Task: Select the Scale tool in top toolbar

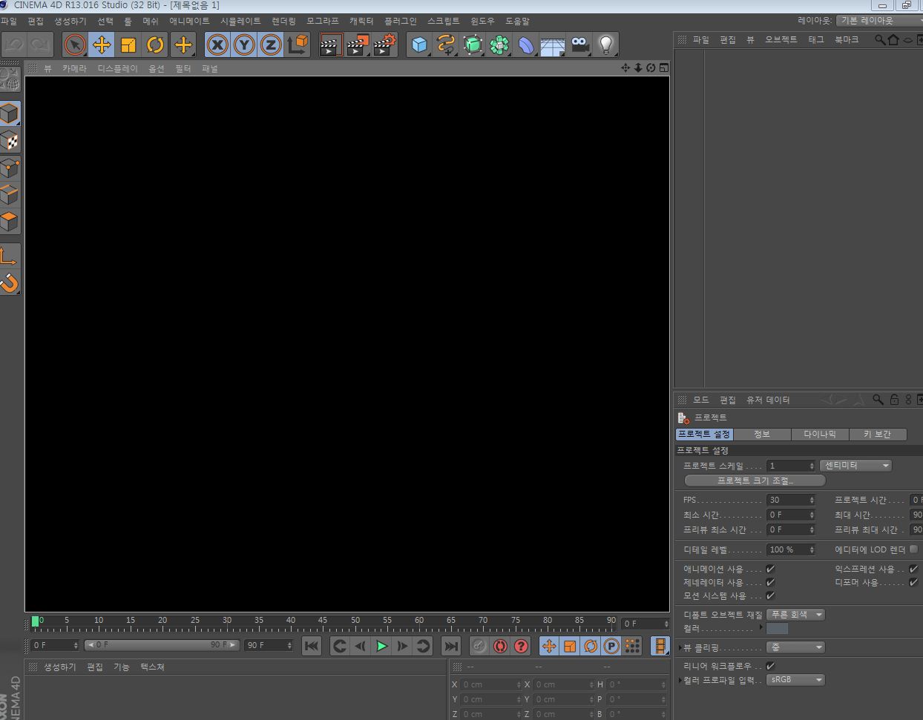Action: point(128,45)
